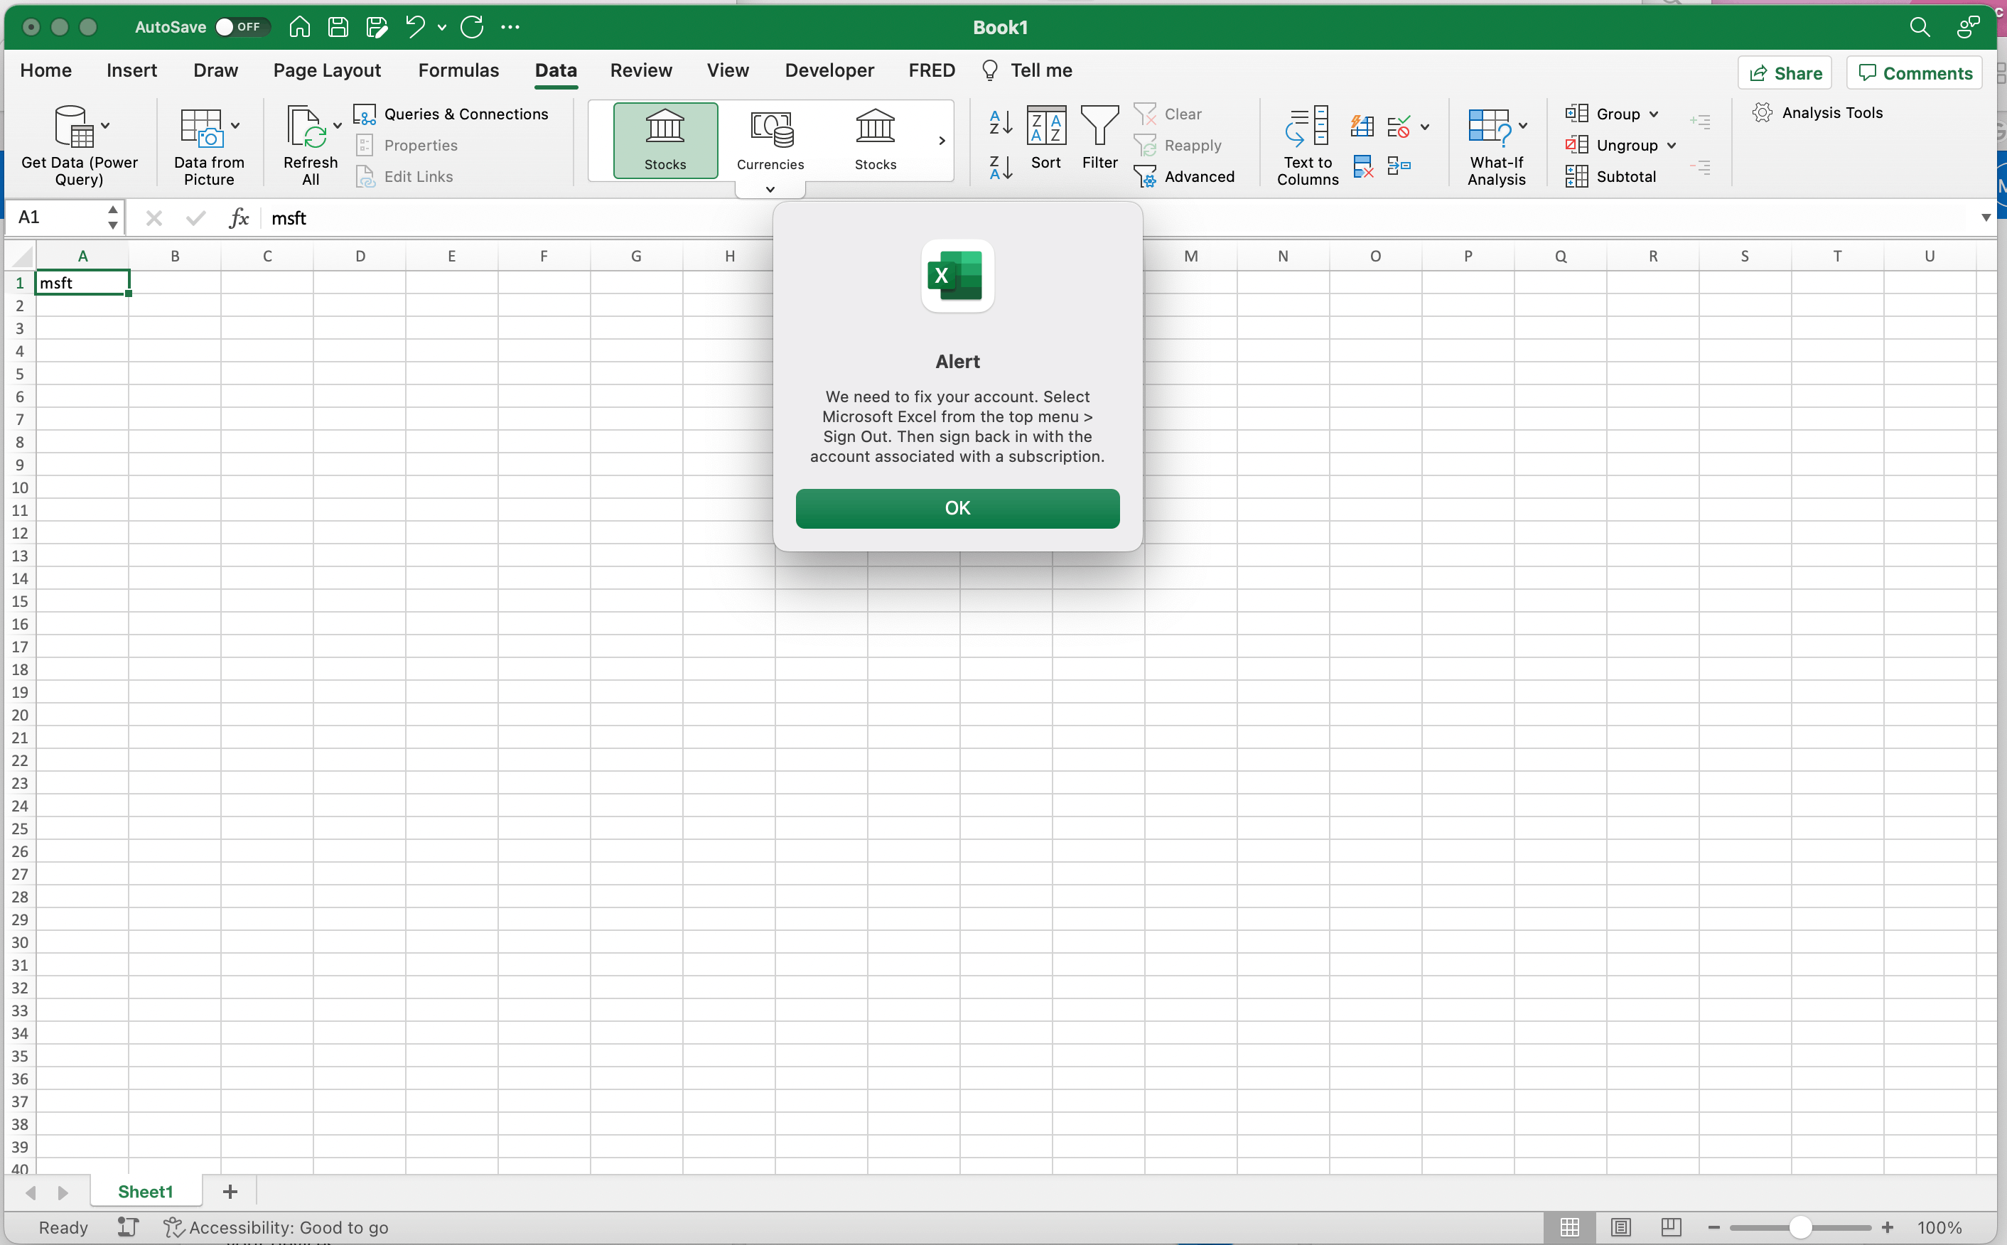Expand the Group dropdown arrow
Screen dimensions: 2007x1245
point(1654,114)
